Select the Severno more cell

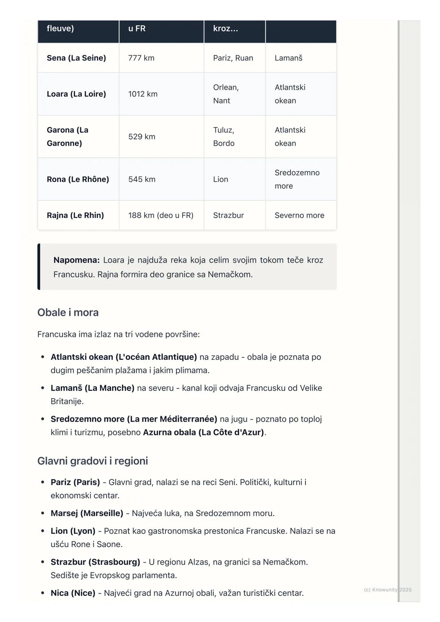tap(299, 215)
